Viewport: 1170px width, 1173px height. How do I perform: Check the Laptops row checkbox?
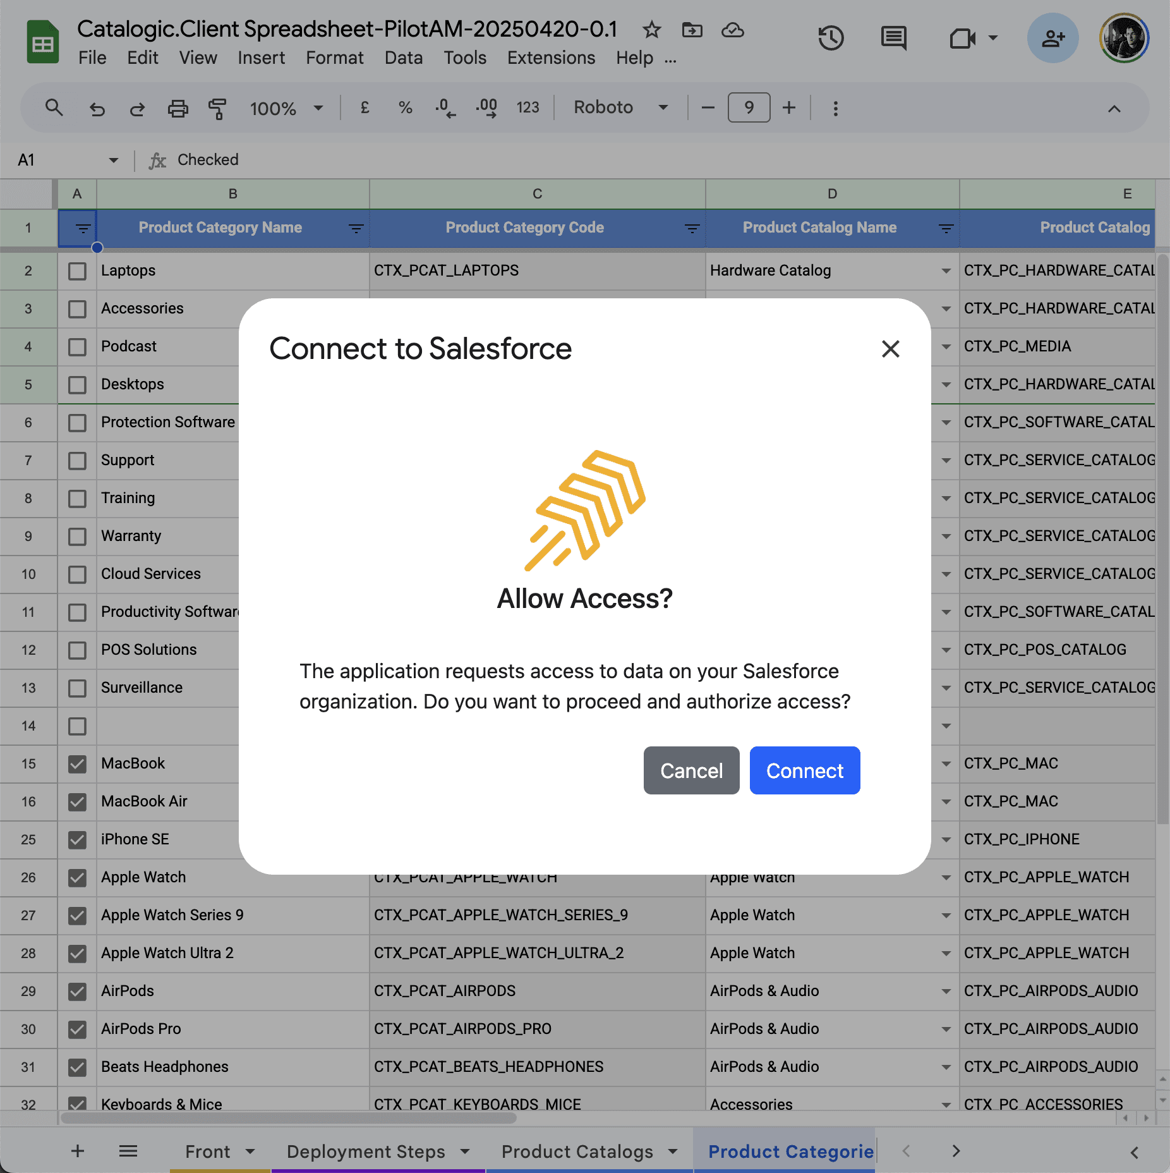[77, 271]
